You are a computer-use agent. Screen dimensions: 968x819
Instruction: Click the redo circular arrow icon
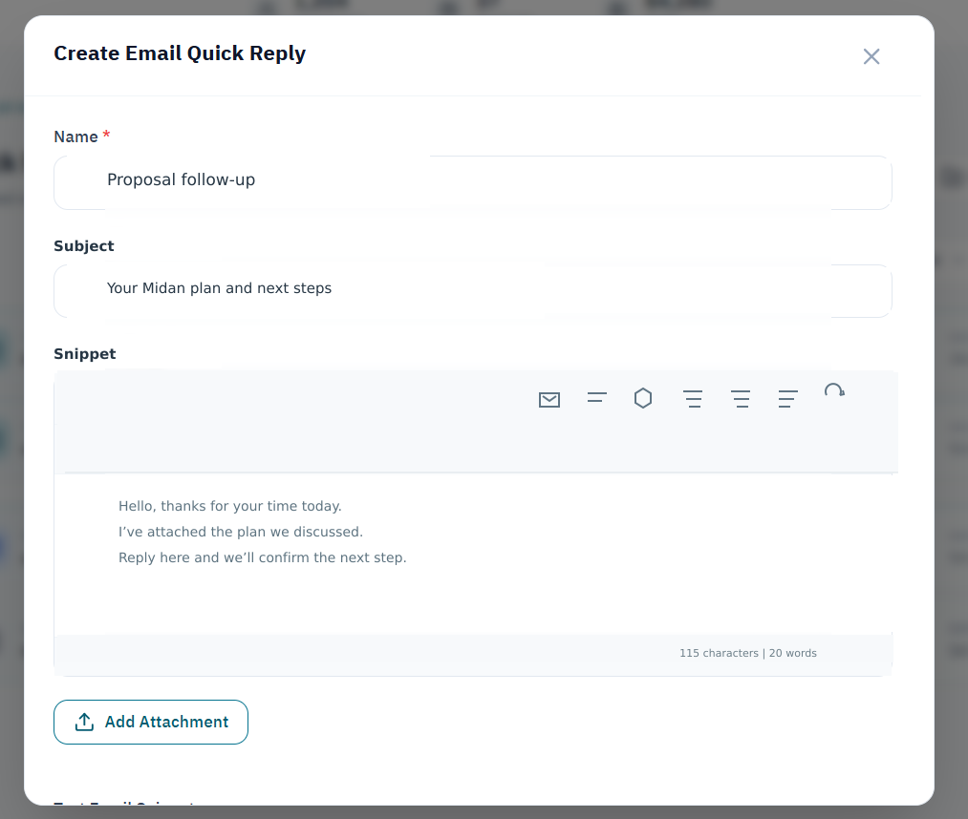pyautogui.click(x=834, y=390)
